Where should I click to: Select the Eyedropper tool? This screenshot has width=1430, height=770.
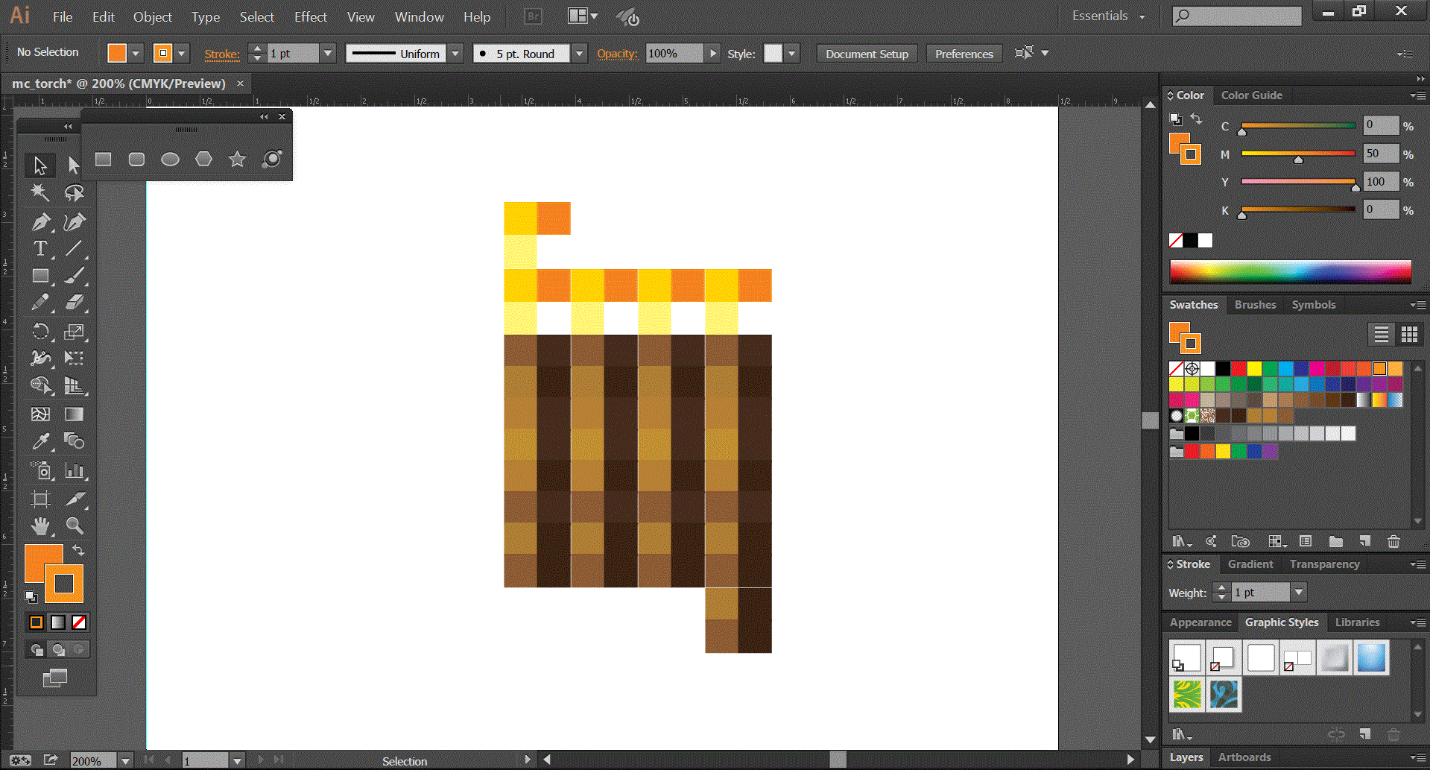(x=40, y=441)
